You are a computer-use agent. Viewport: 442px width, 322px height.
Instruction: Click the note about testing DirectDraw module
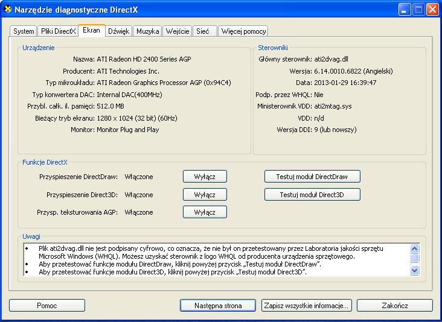180,264
